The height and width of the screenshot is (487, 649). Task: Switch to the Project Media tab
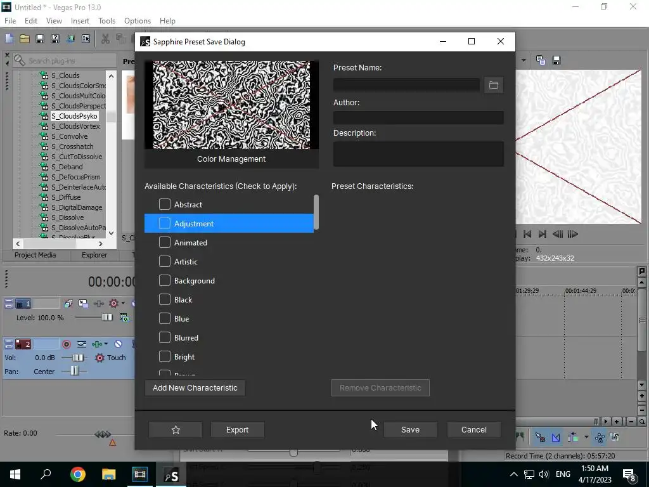[x=35, y=255]
